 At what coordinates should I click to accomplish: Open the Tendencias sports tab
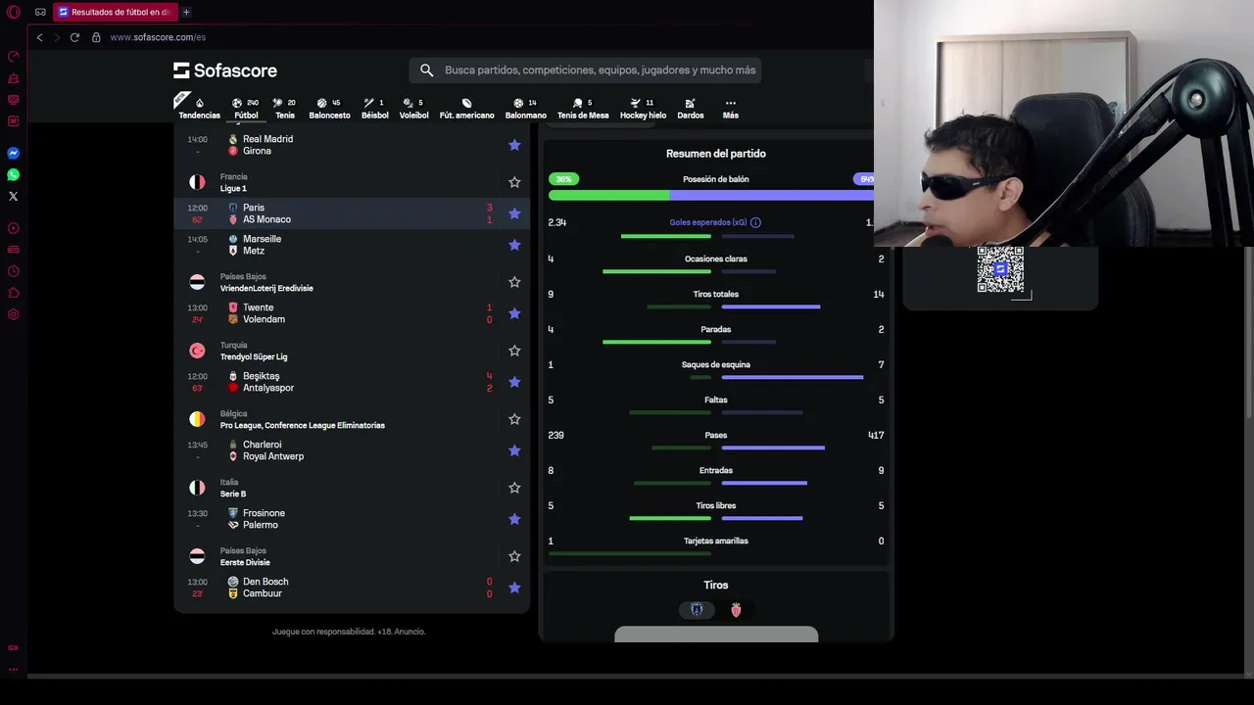pos(199,108)
